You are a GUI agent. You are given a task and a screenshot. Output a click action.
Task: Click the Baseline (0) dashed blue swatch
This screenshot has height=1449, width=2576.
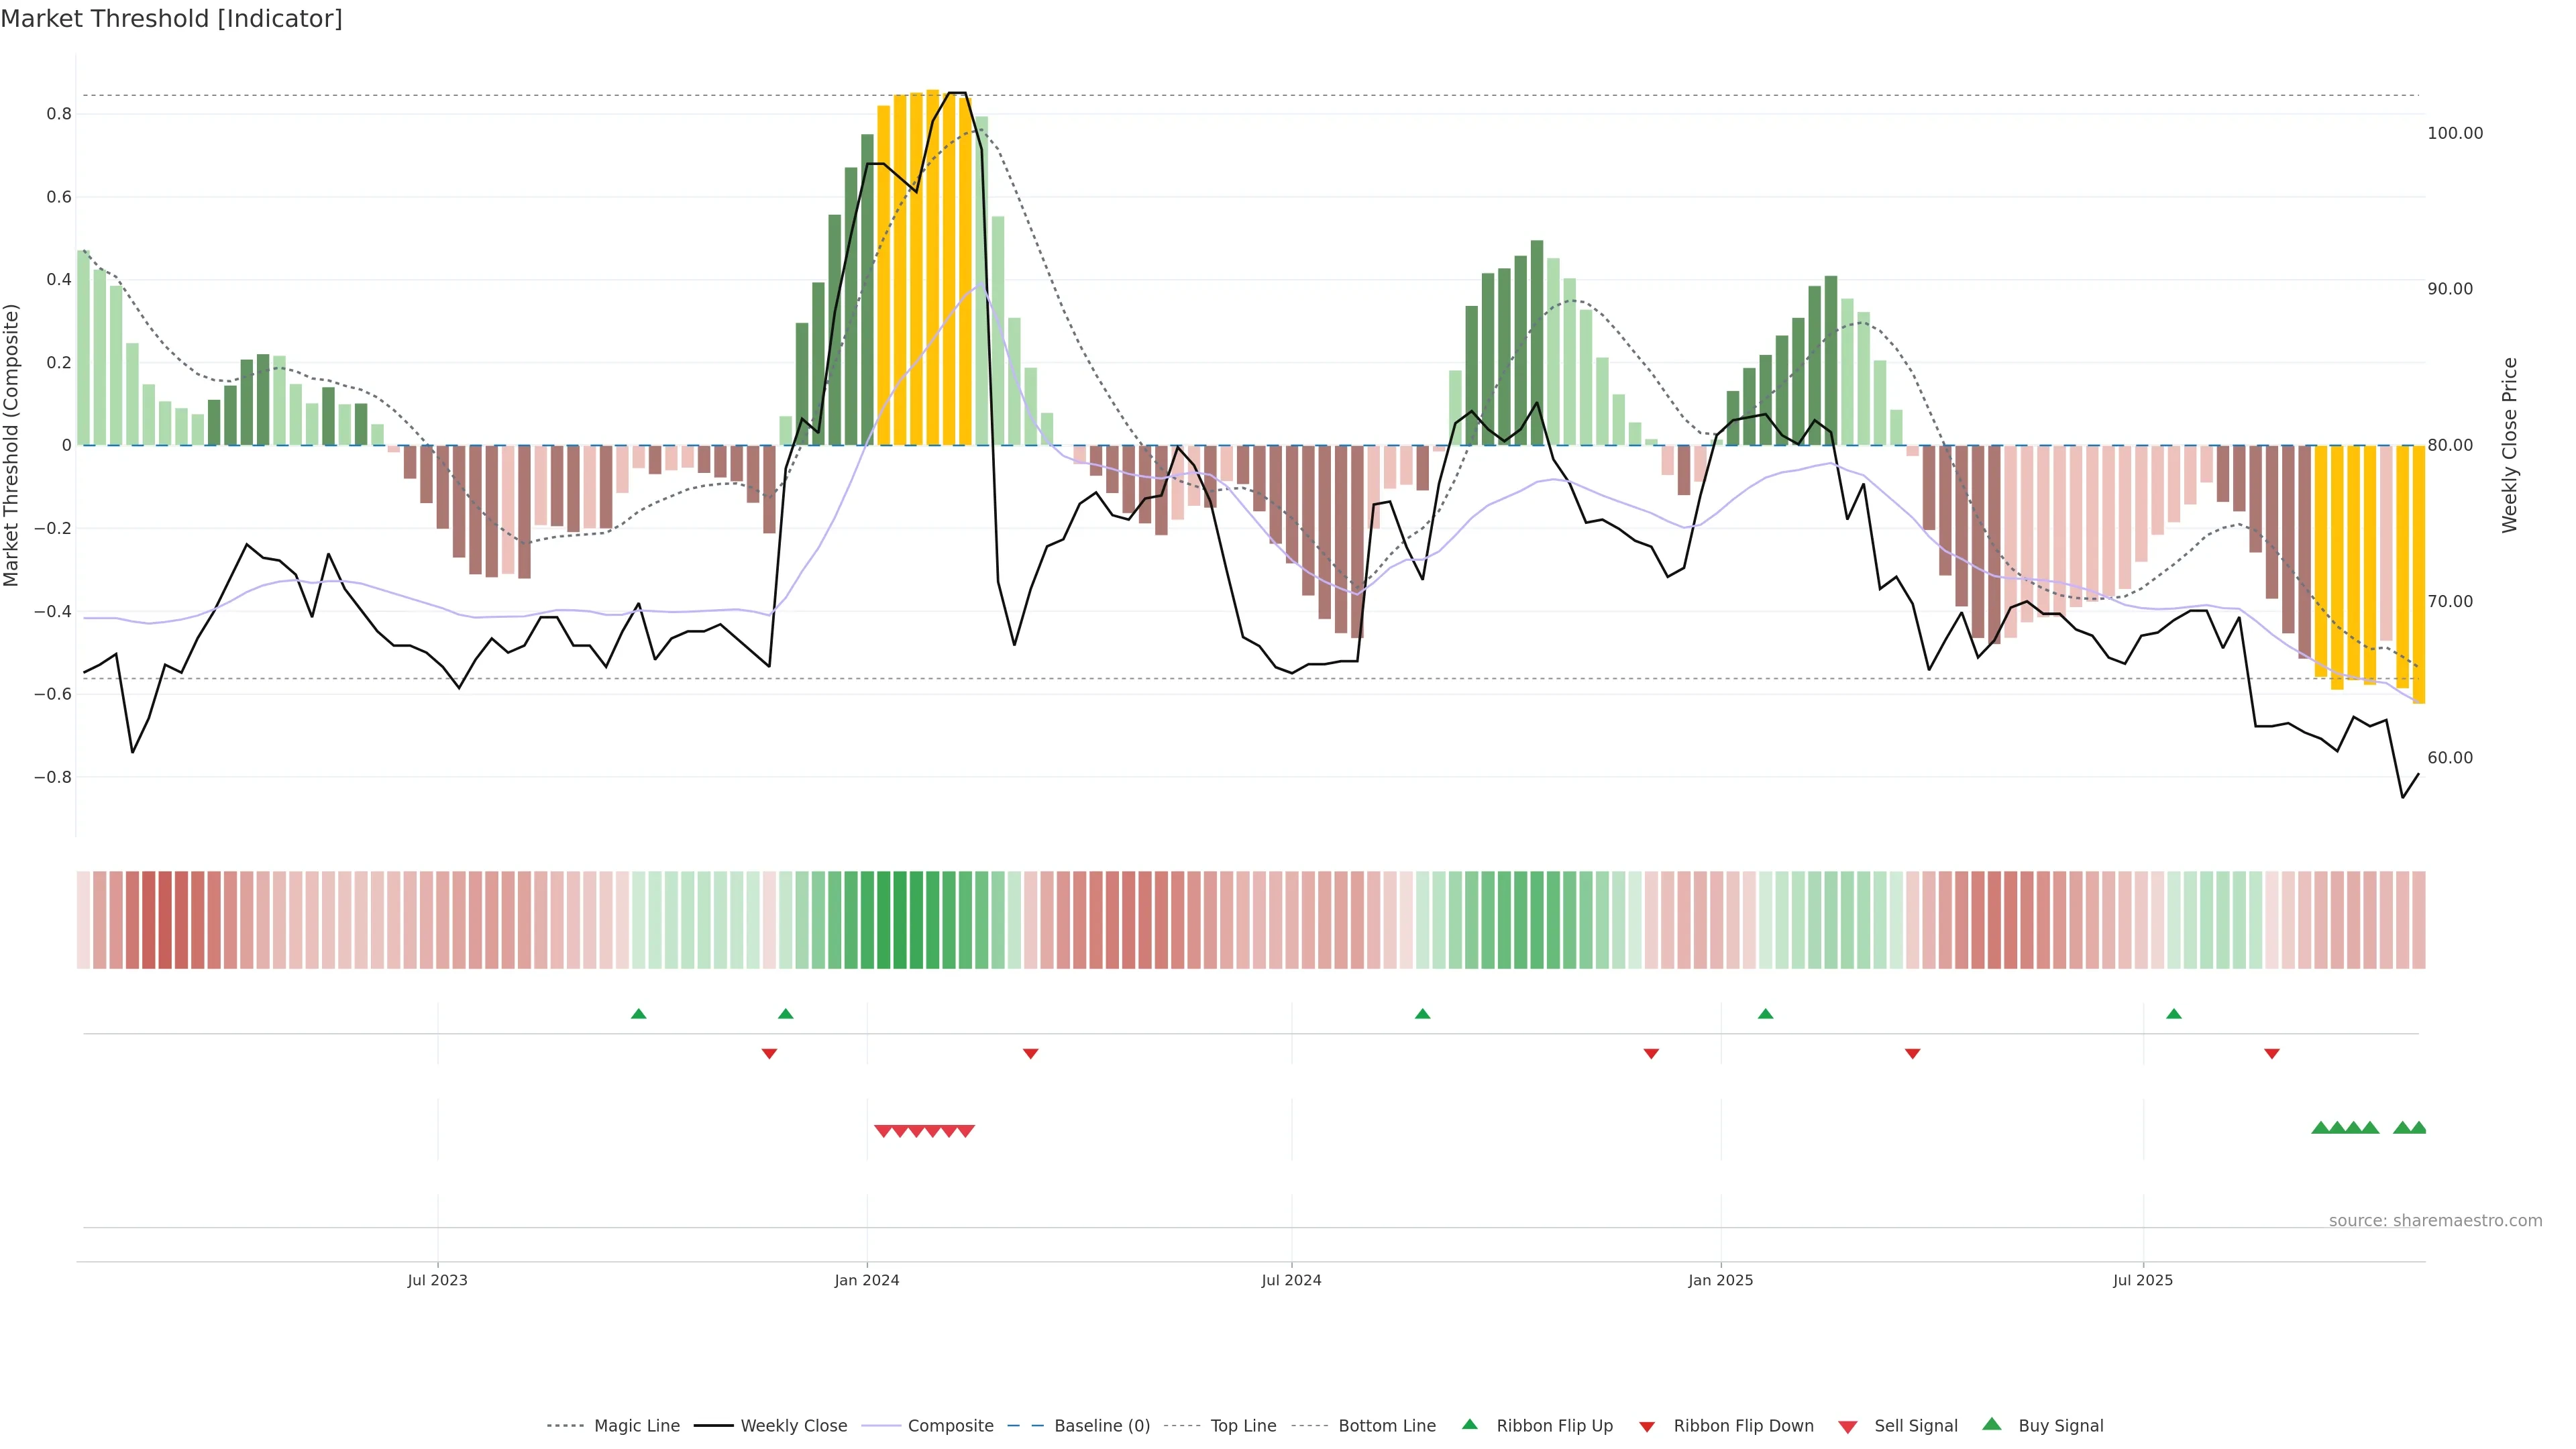click(1027, 1426)
